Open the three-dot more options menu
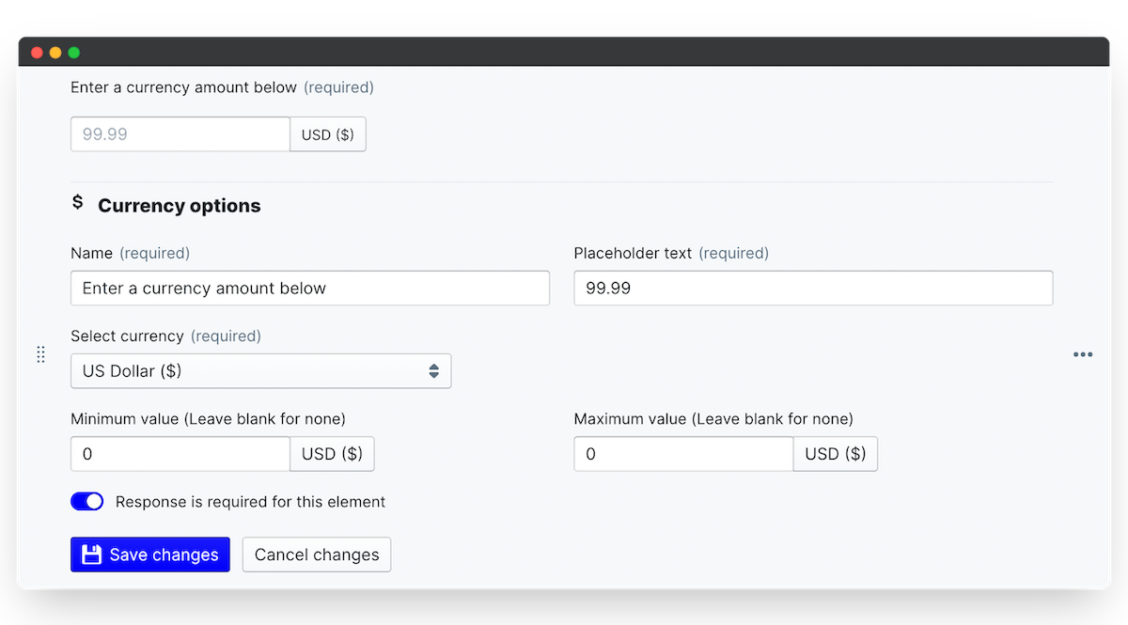 point(1083,354)
